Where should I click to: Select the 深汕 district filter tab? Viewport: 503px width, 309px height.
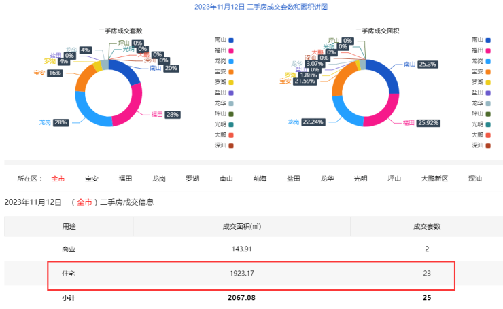coord(474,179)
